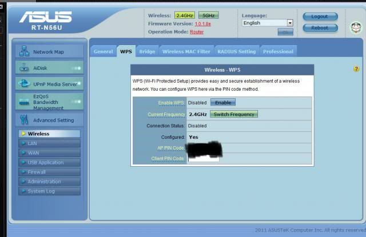366x237 pixels.
Task: Open the Wireless MAC Filter tab
Action: coord(186,51)
